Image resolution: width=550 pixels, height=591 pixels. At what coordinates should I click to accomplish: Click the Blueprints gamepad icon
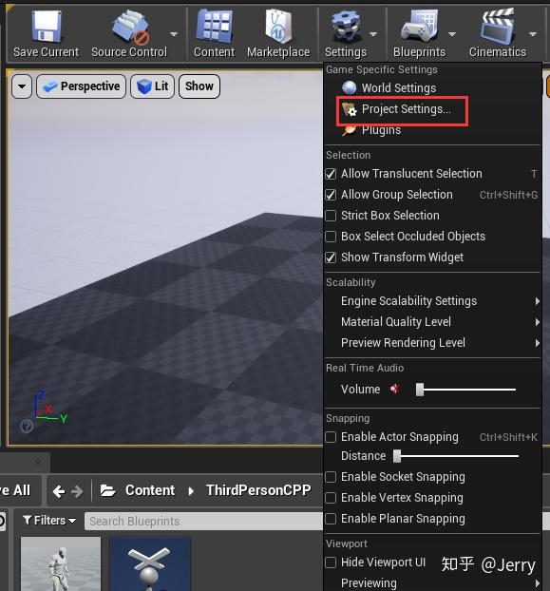[x=420, y=26]
